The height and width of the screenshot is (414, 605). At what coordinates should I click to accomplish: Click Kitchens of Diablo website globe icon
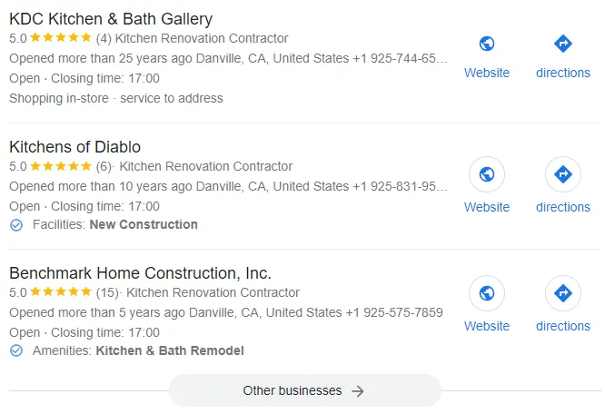[x=487, y=174]
